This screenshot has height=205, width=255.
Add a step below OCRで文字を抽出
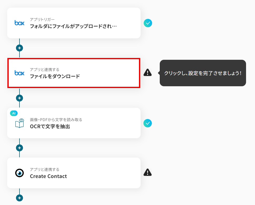[x=19, y=148]
